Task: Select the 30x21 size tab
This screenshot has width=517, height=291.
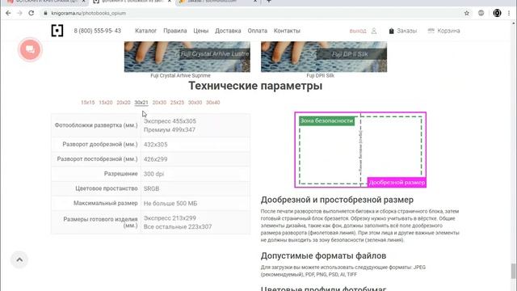Action: (x=141, y=103)
